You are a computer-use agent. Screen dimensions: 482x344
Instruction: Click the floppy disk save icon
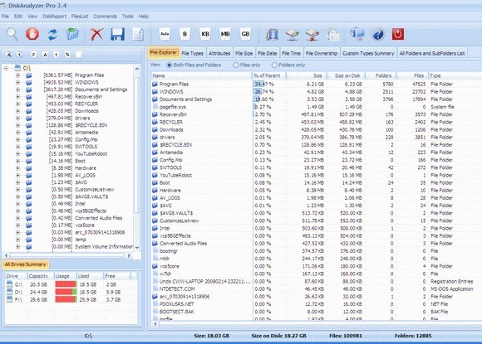[x=117, y=34]
